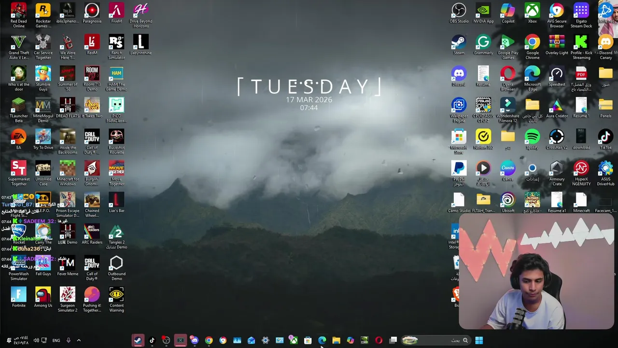The height and width of the screenshot is (348, 618).
Task: Launch Grand Theft Auto V shortcut
Action: pyautogui.click(x=18, y=47)
